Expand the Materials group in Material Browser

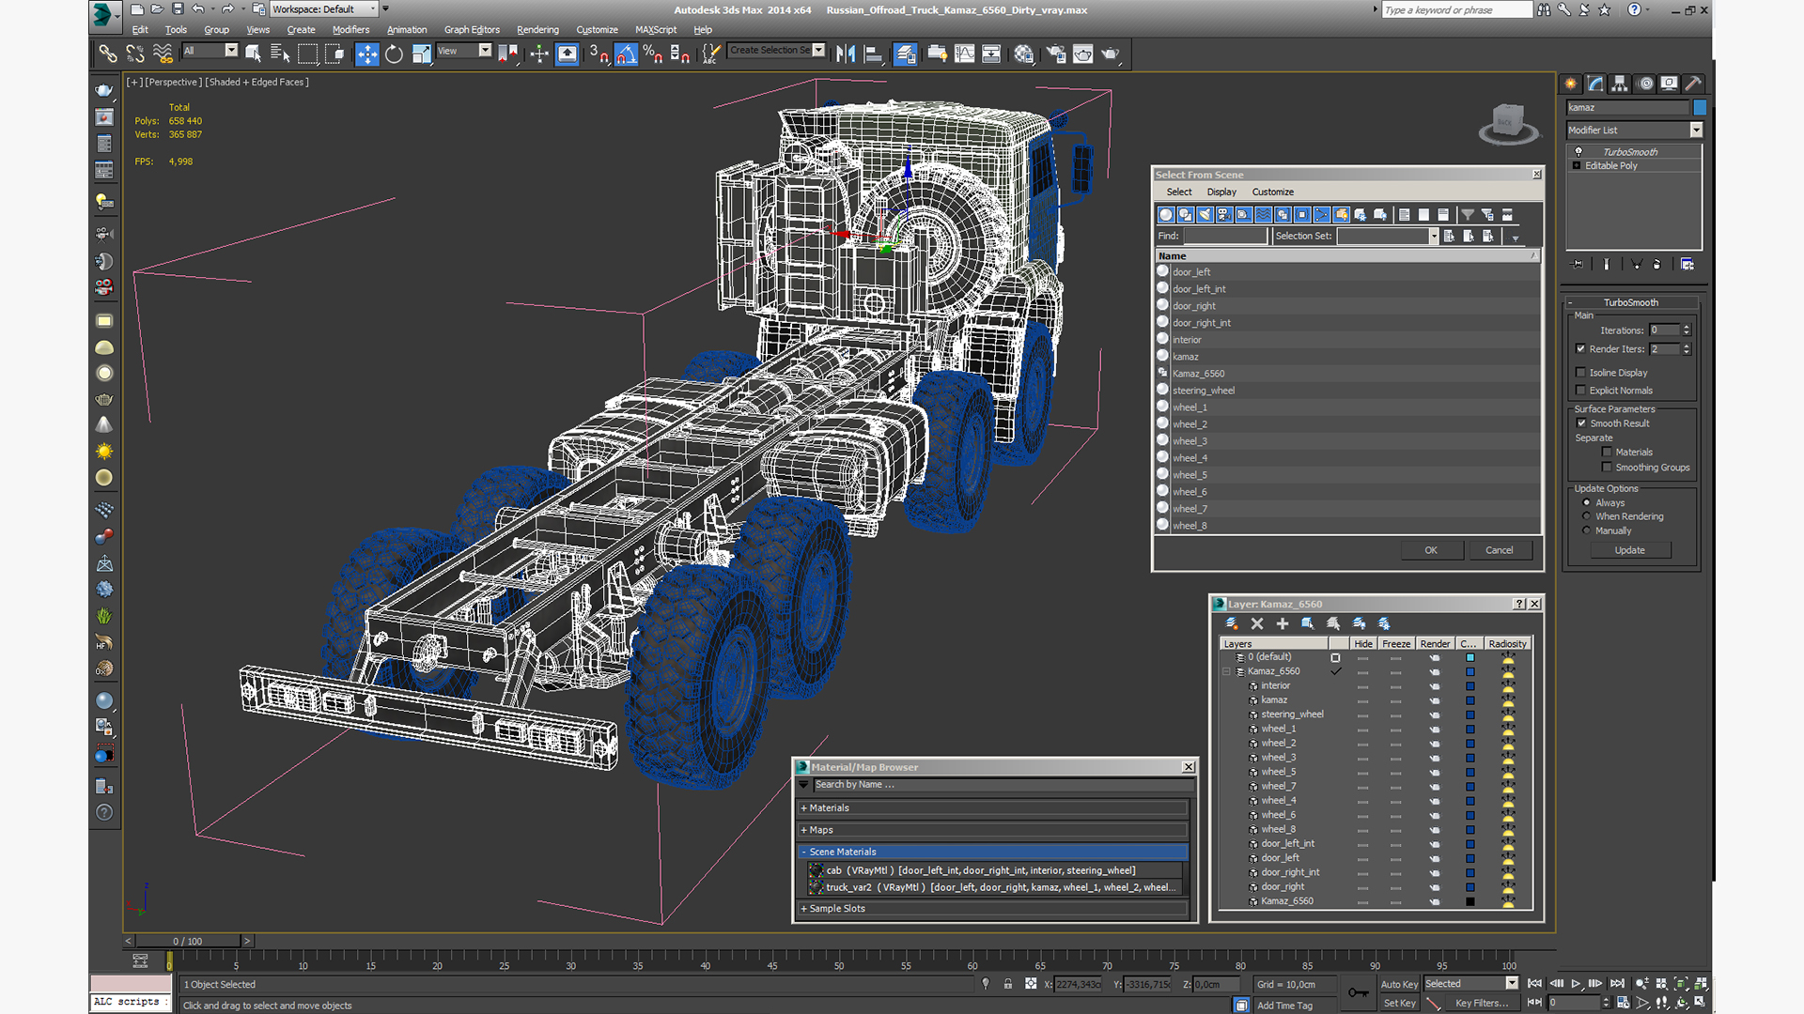pos(994,808)
